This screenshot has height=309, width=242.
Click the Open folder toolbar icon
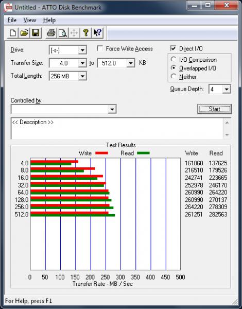pos(24,33)
